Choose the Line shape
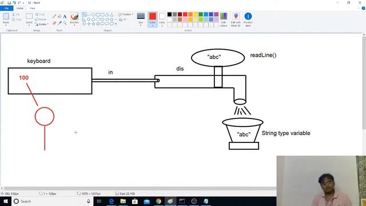Screen dimensions: 366x206 pyautogui.click(x=84, y=15)
